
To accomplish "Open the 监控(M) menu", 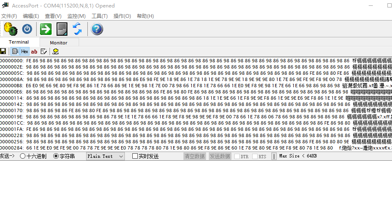I will pos(76,16).
